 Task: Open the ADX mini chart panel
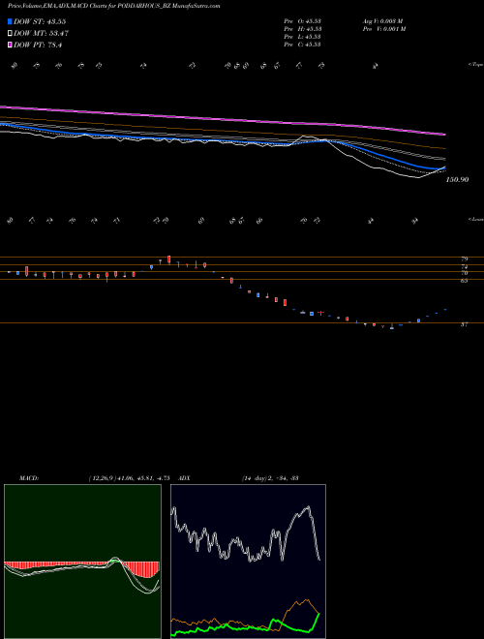248,562
